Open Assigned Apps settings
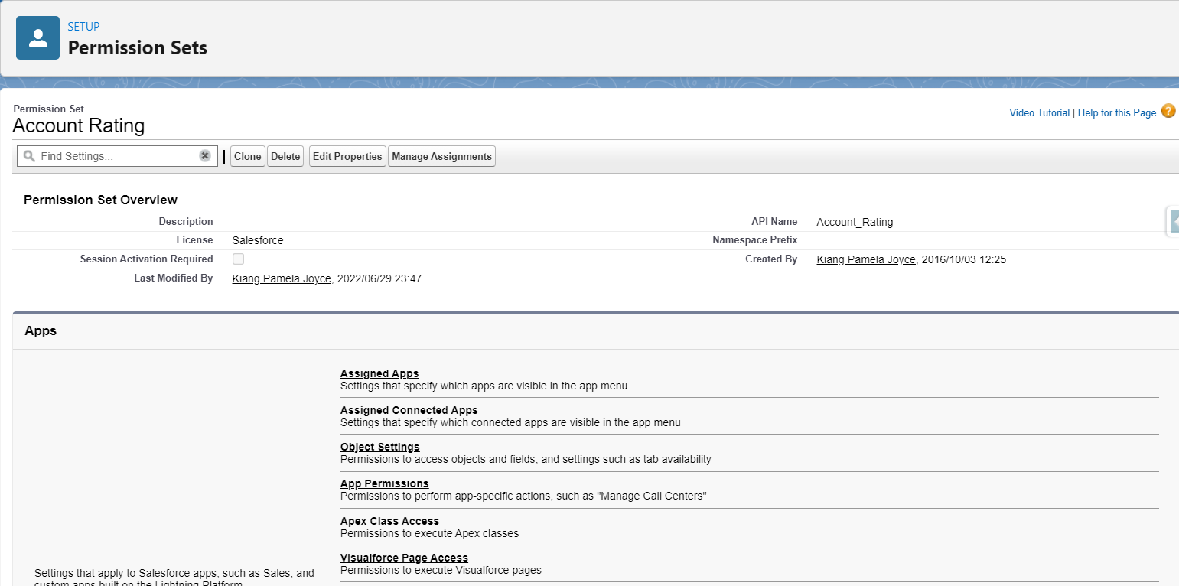 [x=379, y=373]
